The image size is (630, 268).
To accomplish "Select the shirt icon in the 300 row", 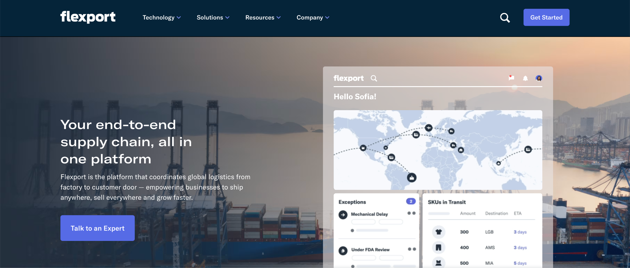I will click(439, 232).
